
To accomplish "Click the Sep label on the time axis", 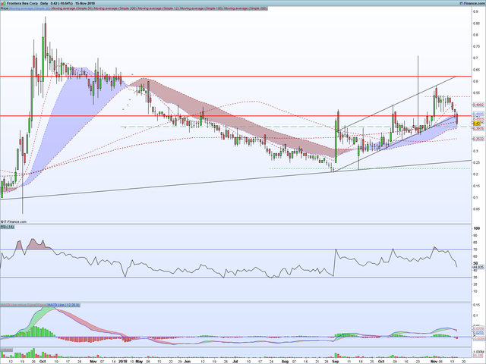I will (x=336, y=361).
